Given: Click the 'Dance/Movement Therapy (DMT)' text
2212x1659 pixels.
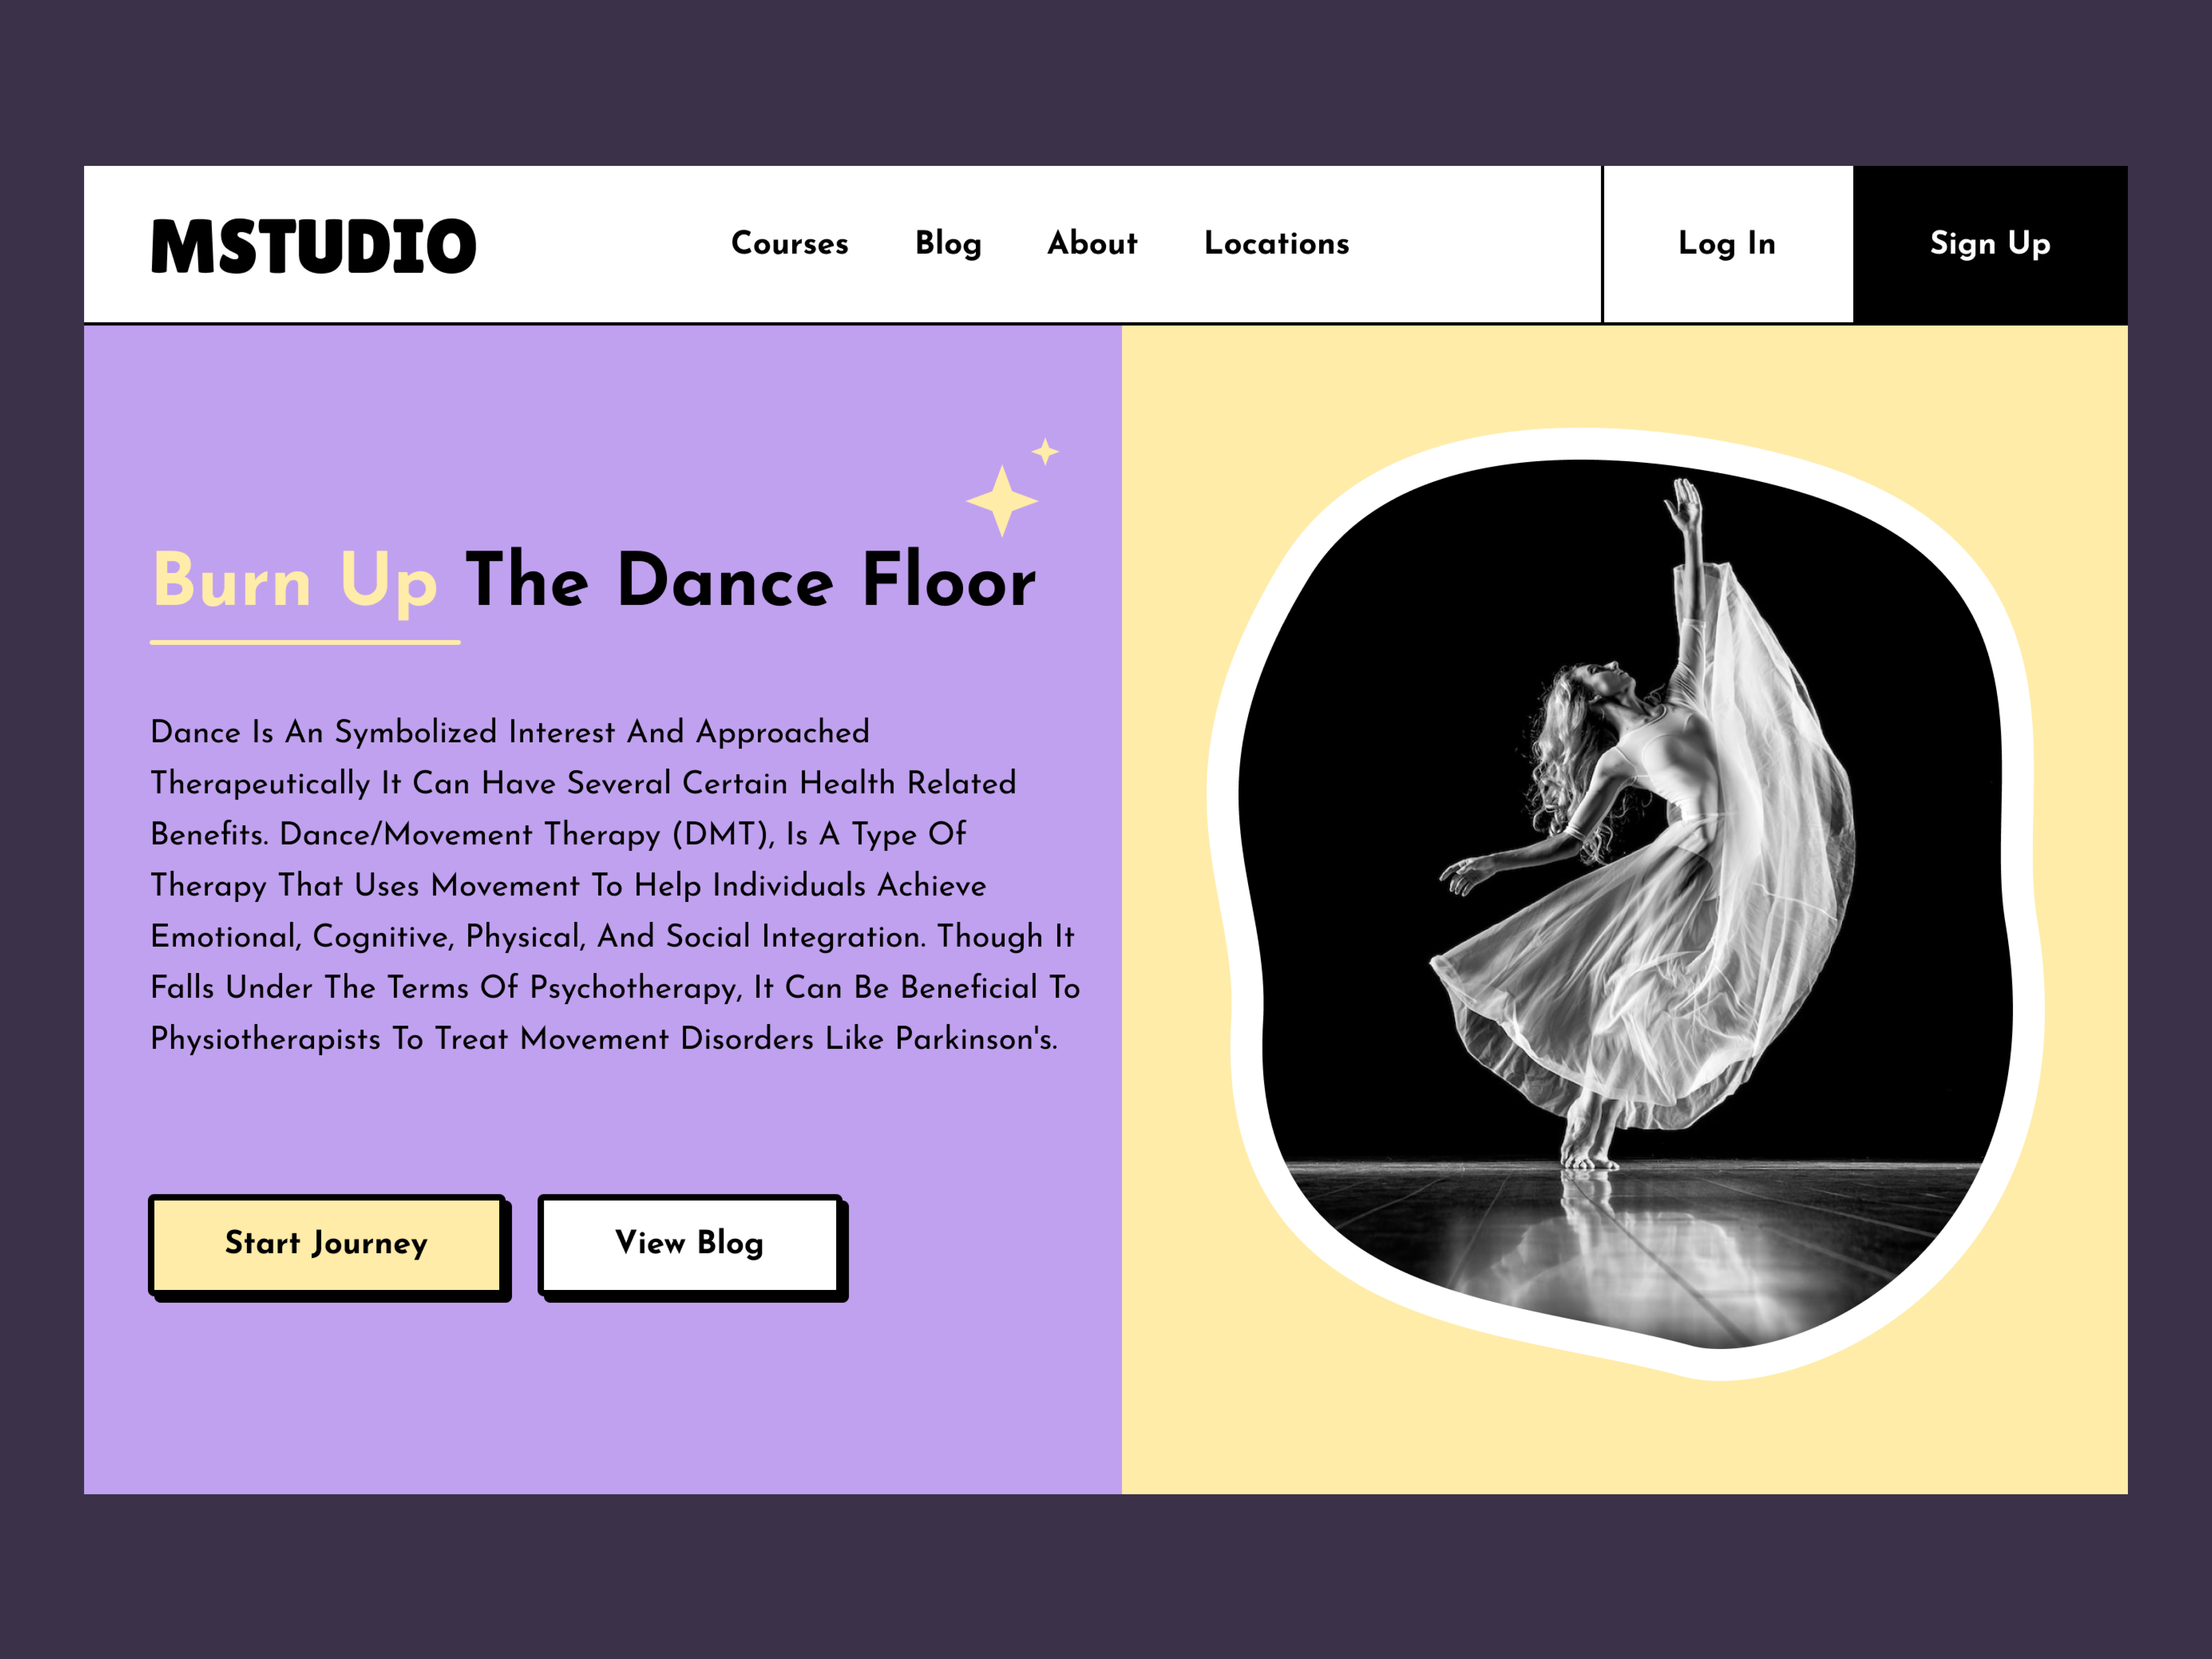Looking at the screenshot, I should point(526,834).
